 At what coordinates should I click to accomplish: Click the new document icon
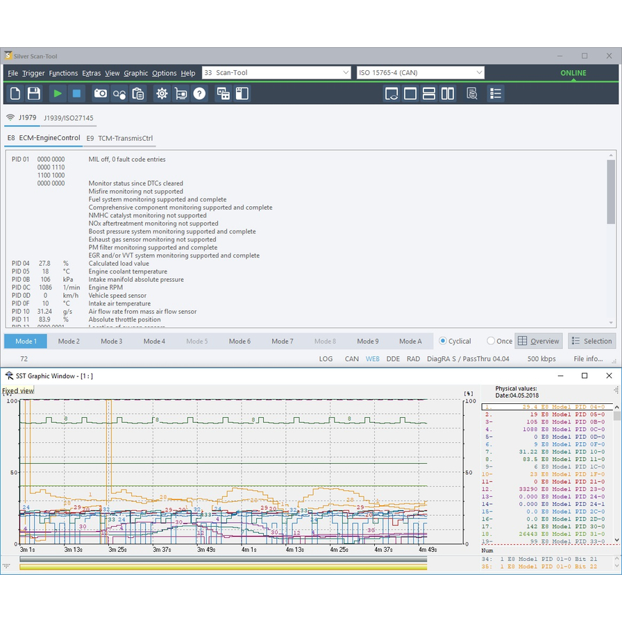[x=15, y=93]
